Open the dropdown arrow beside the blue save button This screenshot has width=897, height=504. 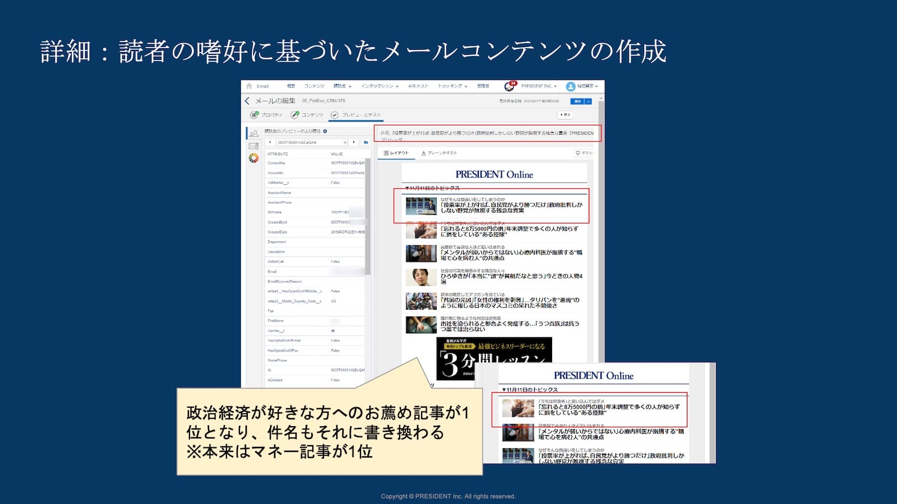(588, 101)
